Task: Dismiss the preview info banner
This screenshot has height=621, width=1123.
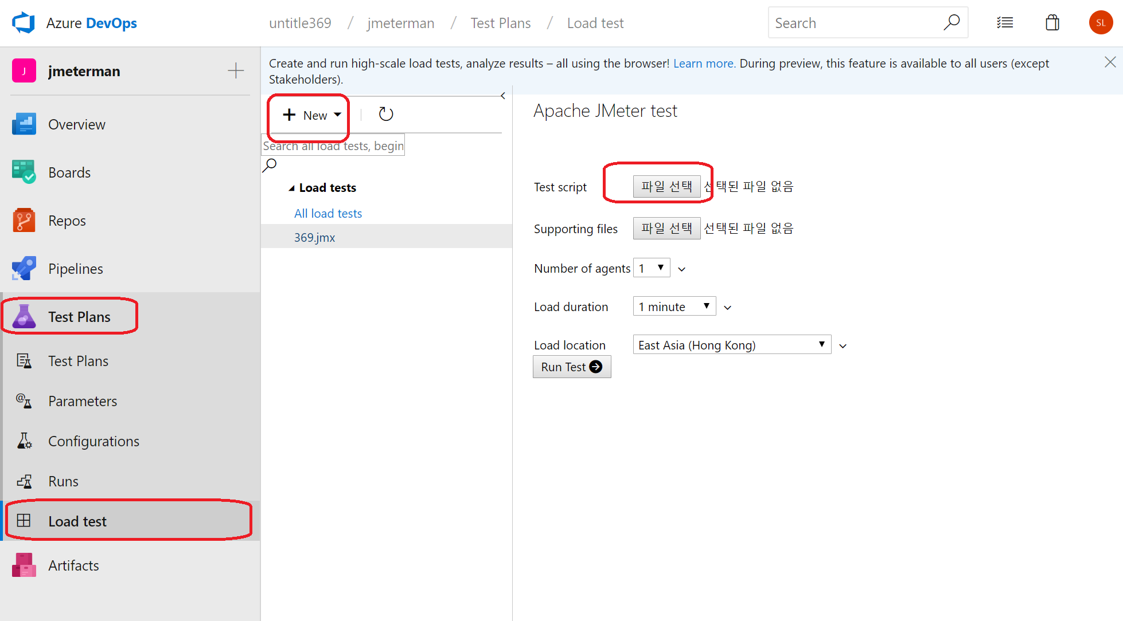Action: (1110, 62)
